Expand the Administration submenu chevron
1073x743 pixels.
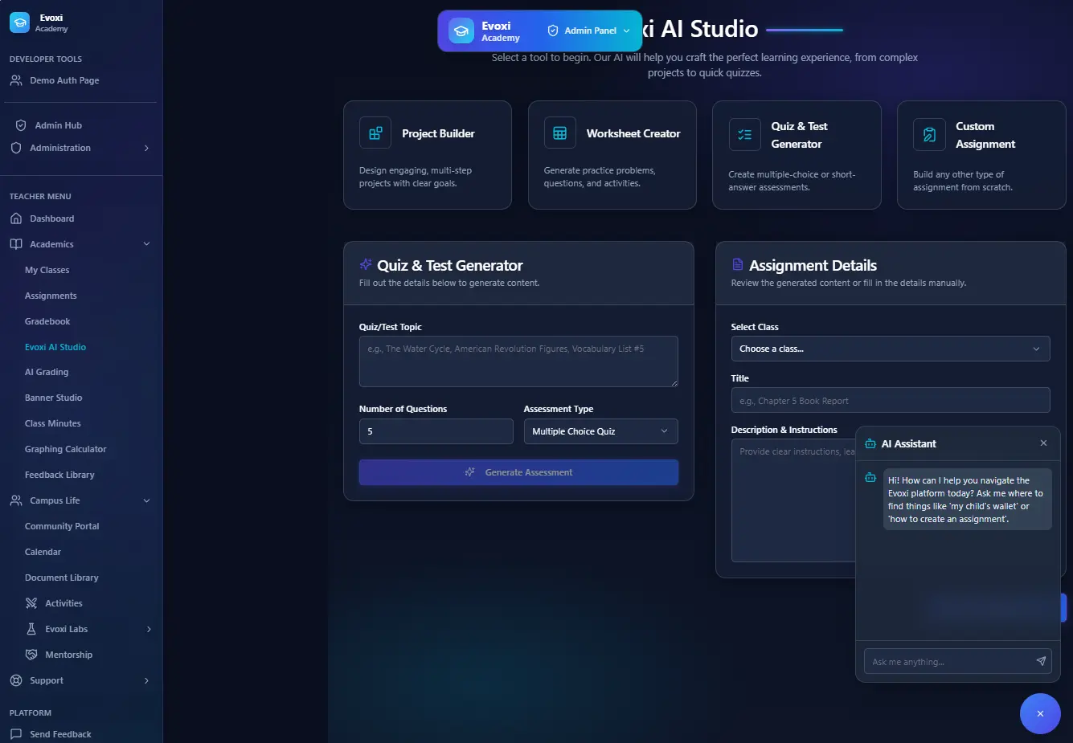tap(146, 148)
